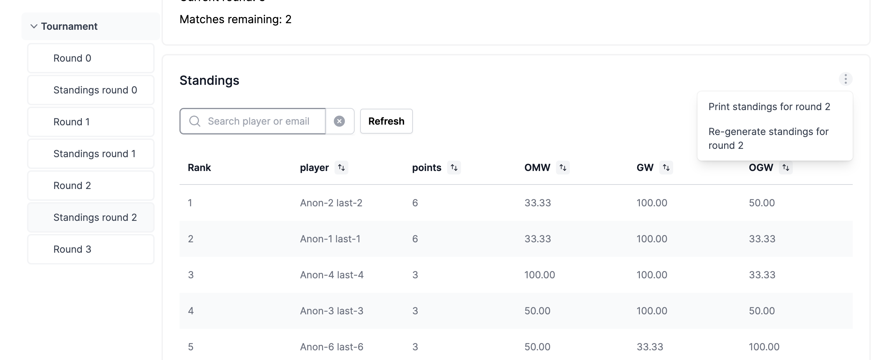Sort standings by points column
This screenshot has width=886, height=360.
(x=454, y=168)
